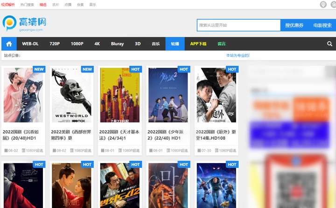Open title 2022国剧《天才基本法》(24/34)
Viewport: 336px width, 208px height.
pyautogui.click(x=119, y=135)
